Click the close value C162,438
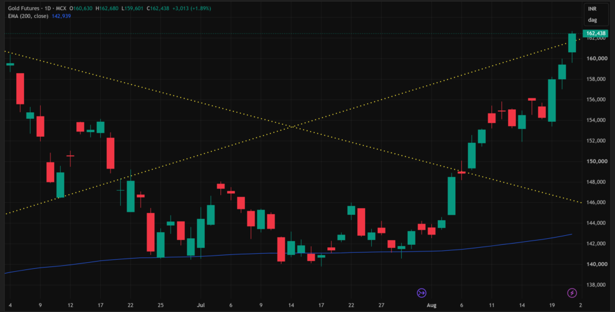Viewport: 615px width, 312px height. (159, 8)
